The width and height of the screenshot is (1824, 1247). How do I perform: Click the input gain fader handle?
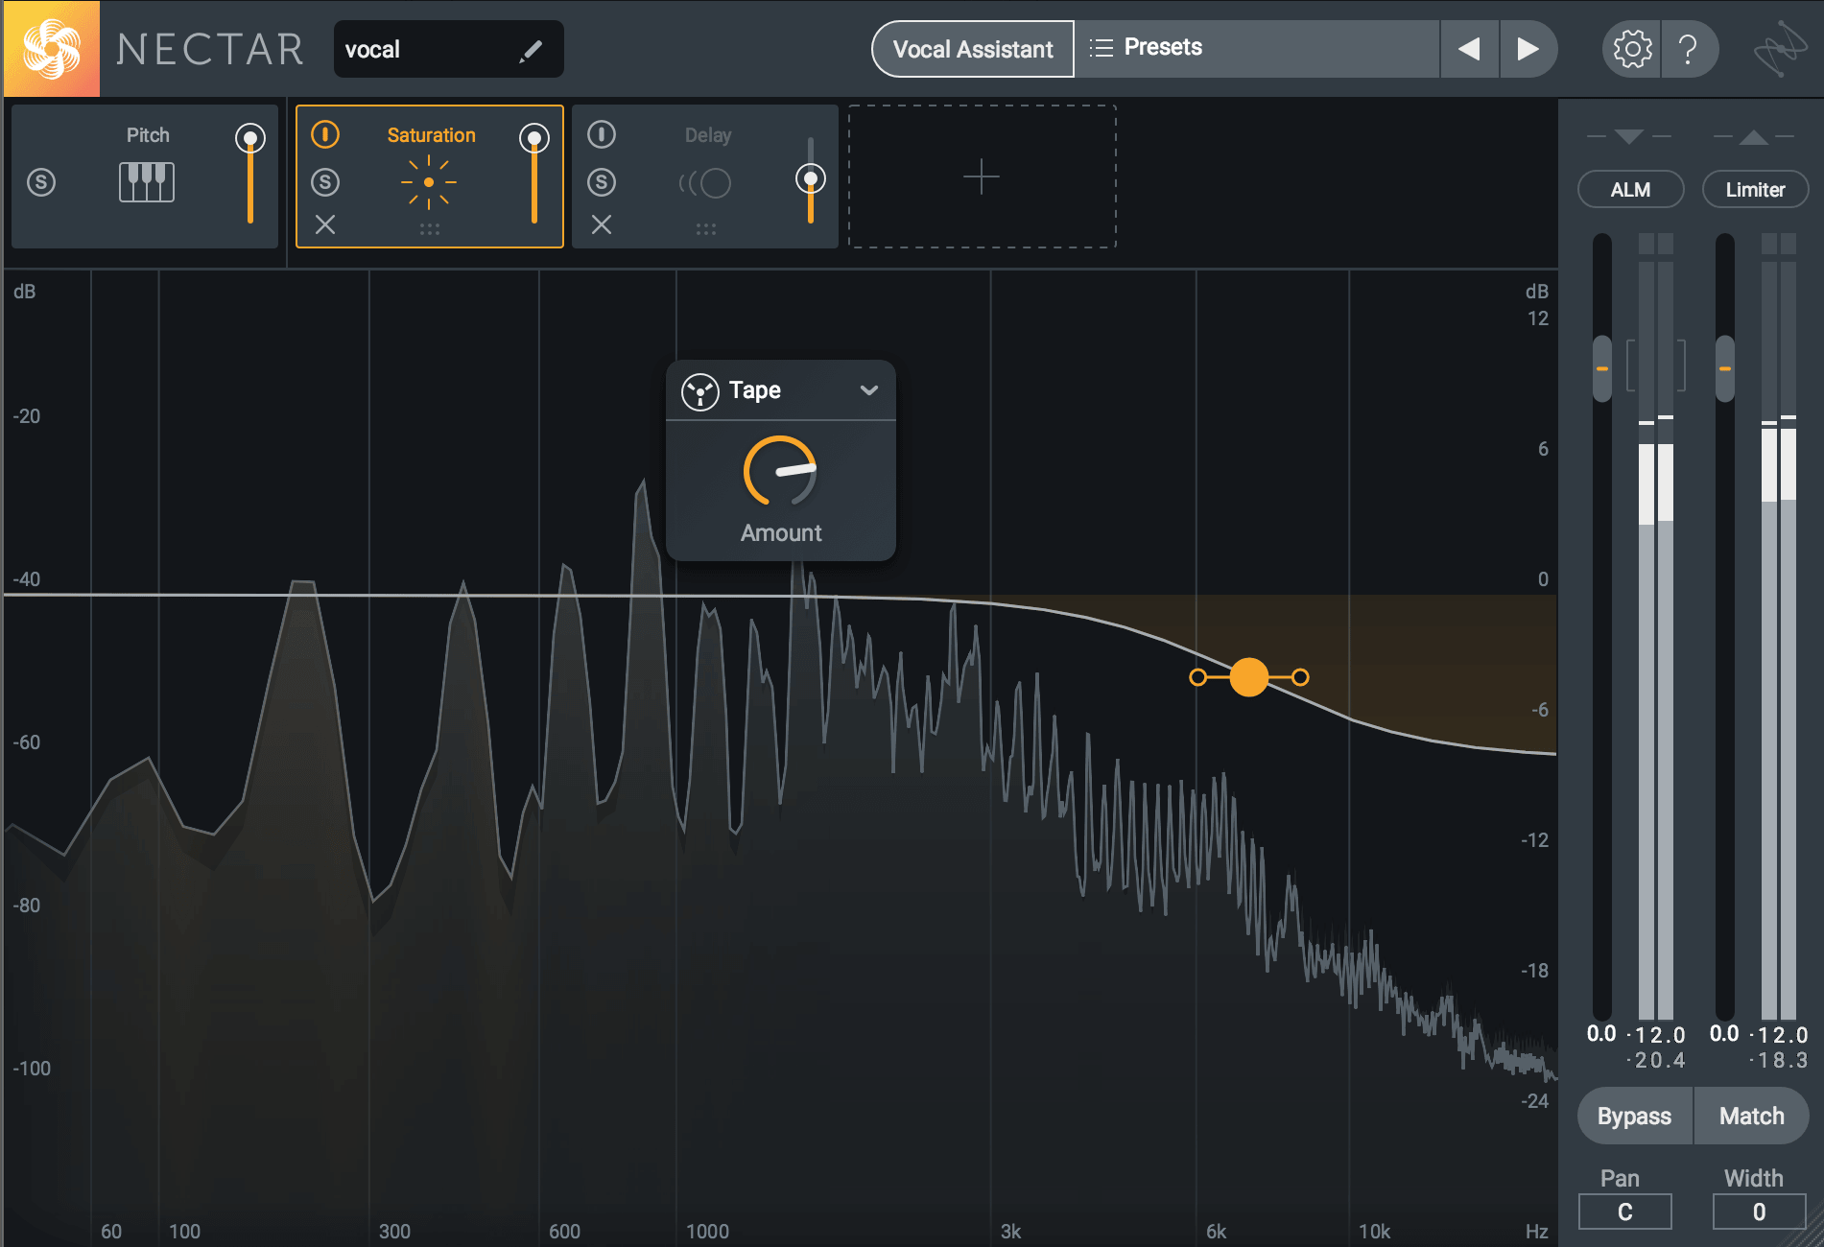click(1601, 368)
